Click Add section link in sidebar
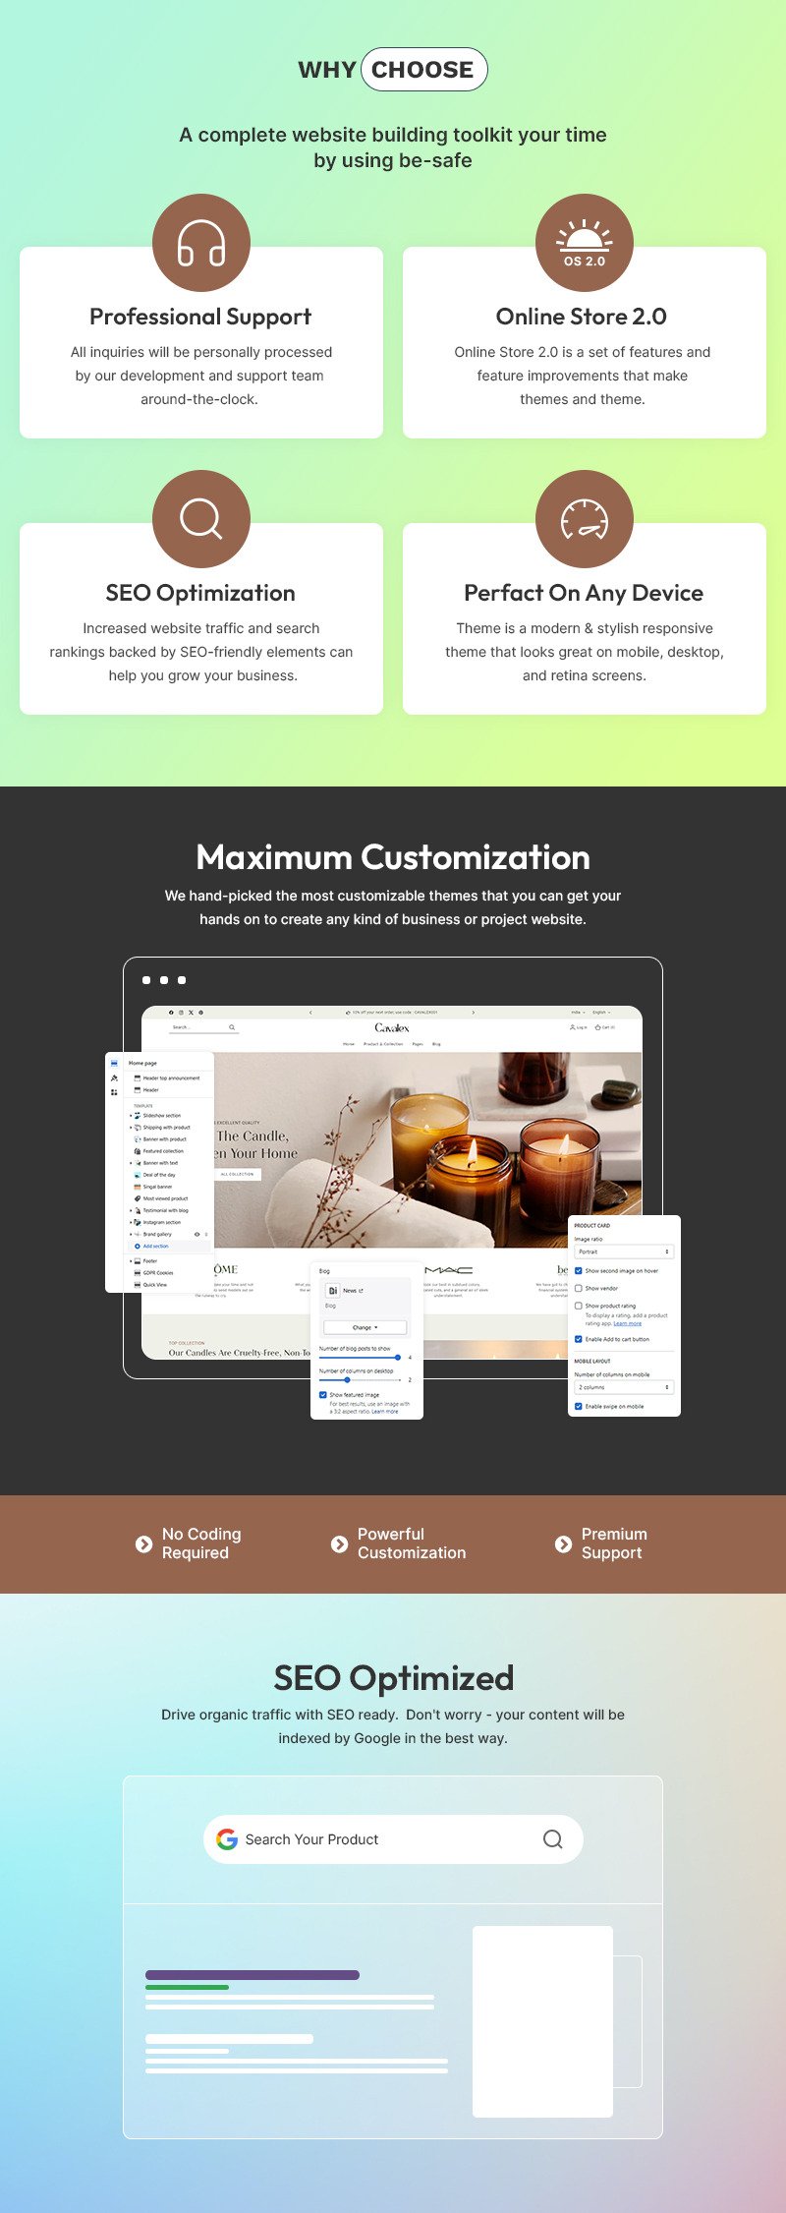Image resolution: width=786 pixels, height=2213 pixels. point(155,1246)
